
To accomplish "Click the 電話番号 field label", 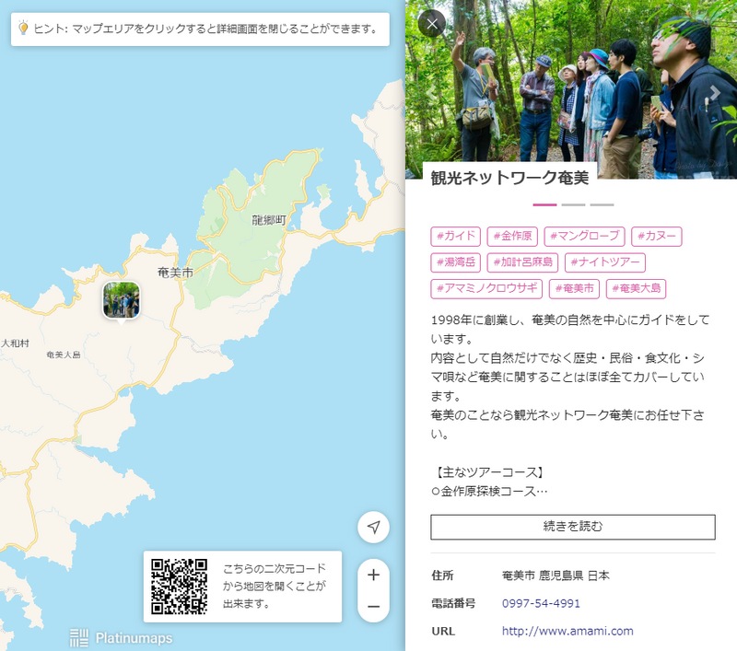I will (453, 603).
